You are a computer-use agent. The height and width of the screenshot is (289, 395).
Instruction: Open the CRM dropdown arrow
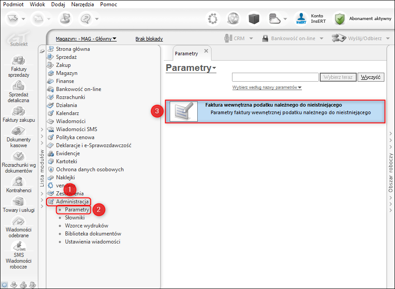(251, 39)
